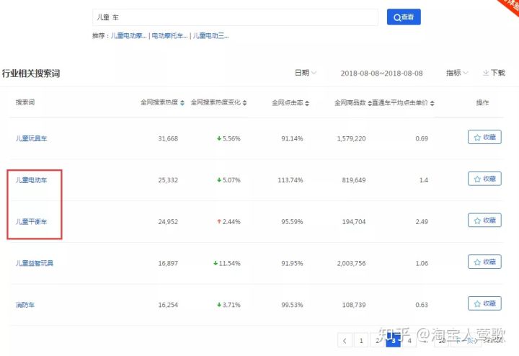Open the 指标 dropdown
The height and width of the screenshot is (356, 519).
click(457, 73)
